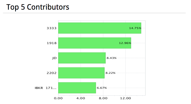
Task: Select the 2202 axis label
Action: [51, 73]
